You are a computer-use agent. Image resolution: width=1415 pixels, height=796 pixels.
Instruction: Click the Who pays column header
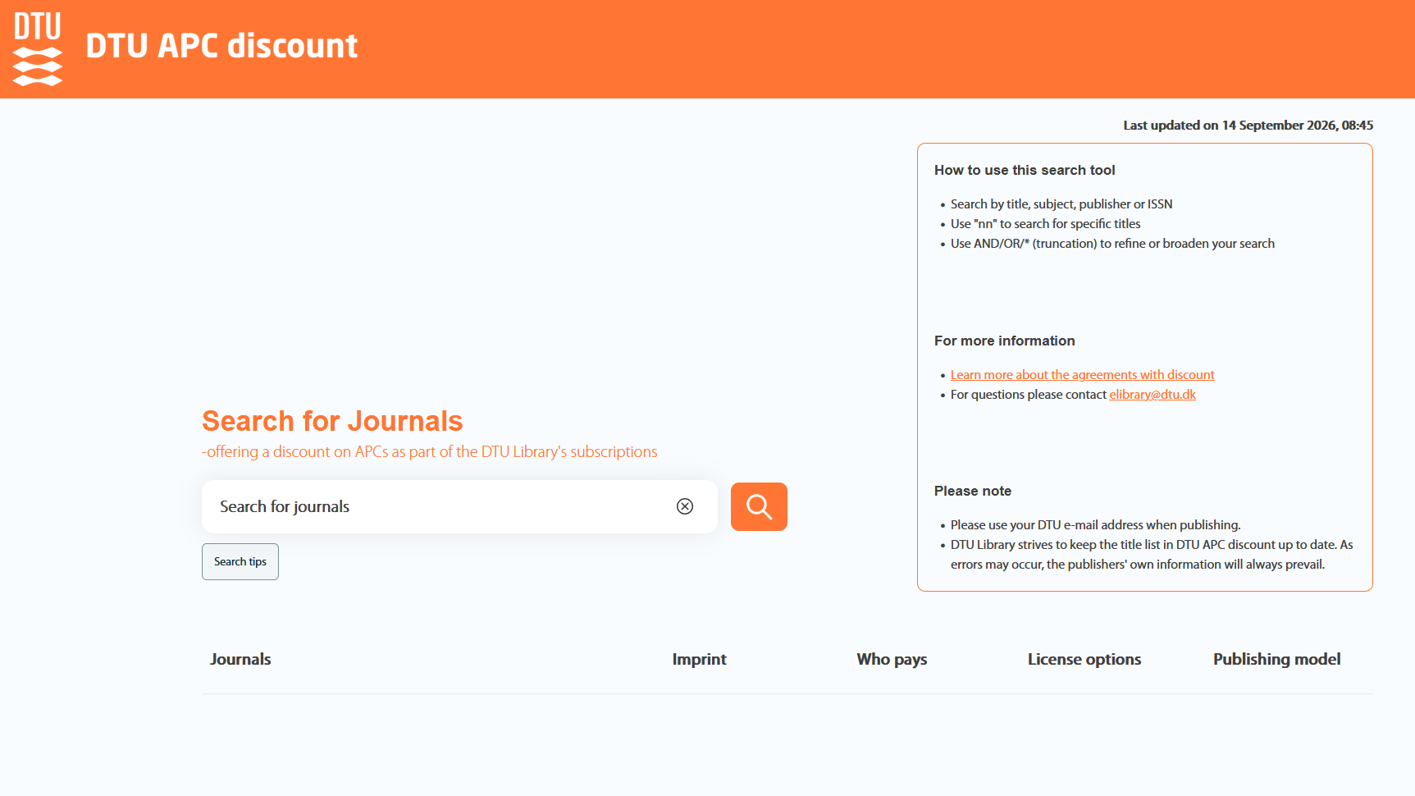(x=892, y=659)
